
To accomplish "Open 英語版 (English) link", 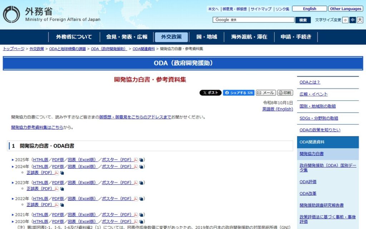I will (277, 109).
